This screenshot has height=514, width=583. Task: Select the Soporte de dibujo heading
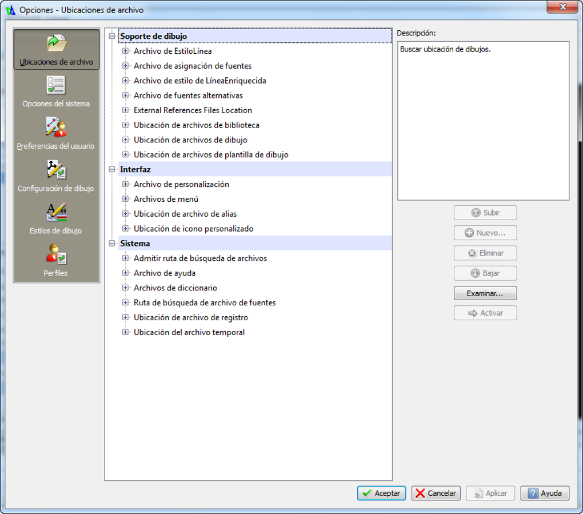click(x=153, y=36)
